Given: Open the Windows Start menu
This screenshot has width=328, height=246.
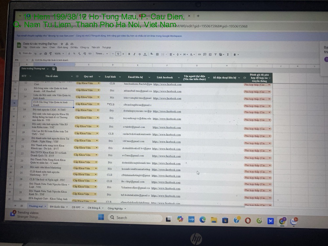Looking at the screenshot, I should [101, 217].
